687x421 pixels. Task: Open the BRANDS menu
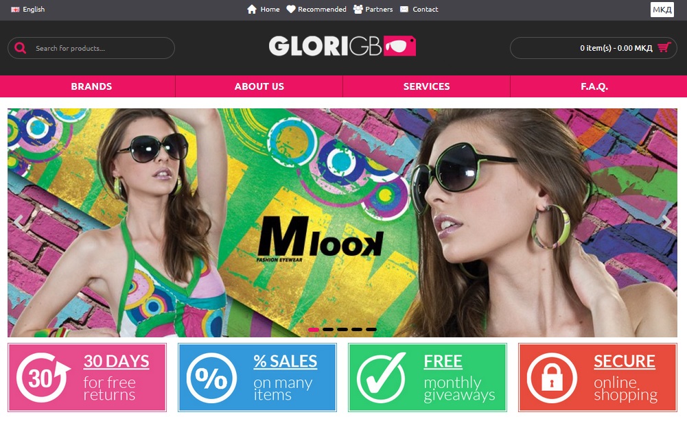tap(91, 86)
